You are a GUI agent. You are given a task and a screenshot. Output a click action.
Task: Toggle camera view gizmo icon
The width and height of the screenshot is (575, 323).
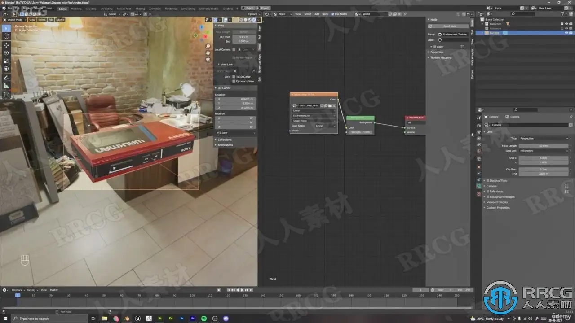click(x=208, y=59)
